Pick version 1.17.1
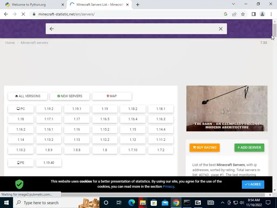 tap(49, 119)
